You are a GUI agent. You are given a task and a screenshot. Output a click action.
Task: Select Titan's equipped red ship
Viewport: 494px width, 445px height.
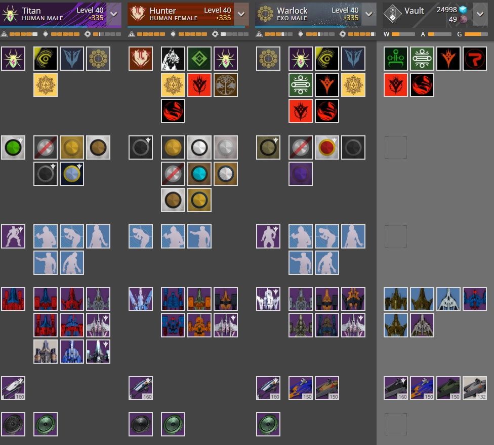tap(13, 299)
